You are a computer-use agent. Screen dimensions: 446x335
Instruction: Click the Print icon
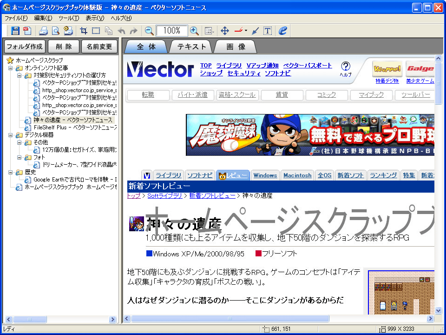(x=43, y=31)
